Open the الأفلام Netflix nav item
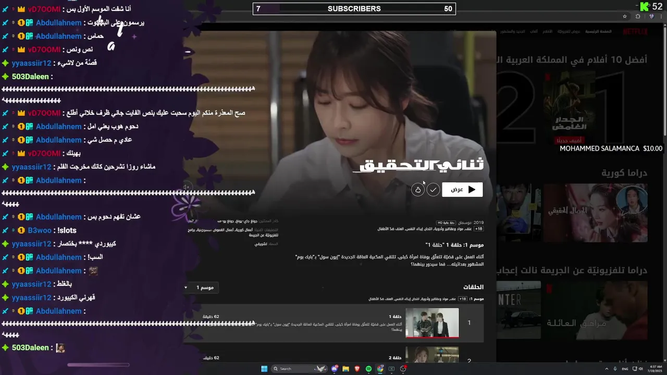This screenshot has height=375, width=667. click(548, 32)
